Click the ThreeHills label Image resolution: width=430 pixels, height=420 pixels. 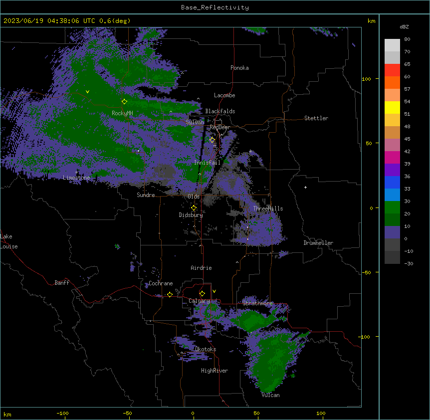[x=268, y=209]
